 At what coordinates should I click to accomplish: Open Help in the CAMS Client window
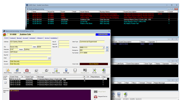pyautogui.click(x=119, y=95)
